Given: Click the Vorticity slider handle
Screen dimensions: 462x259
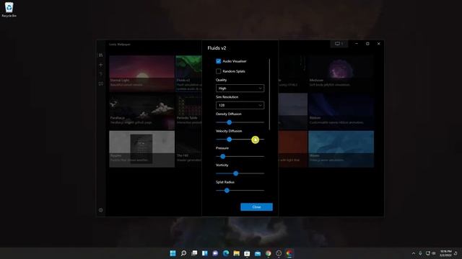Looking at the screenshot, I should (x=236, y=173).
